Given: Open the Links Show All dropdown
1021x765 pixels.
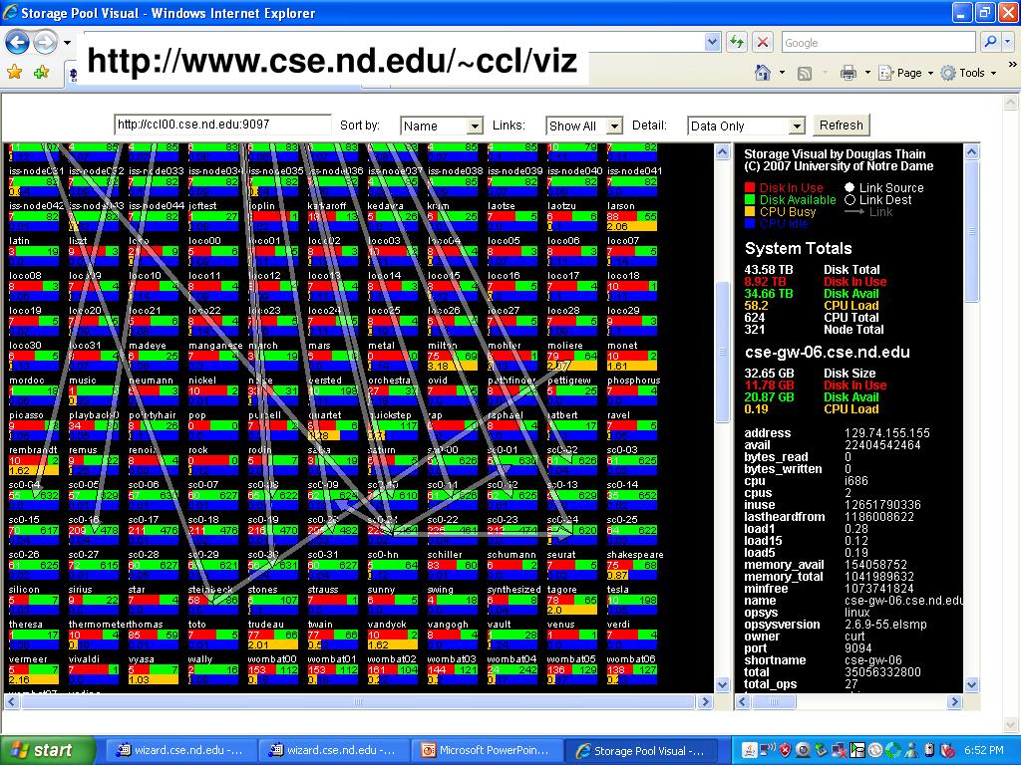Looking at the screenshot, I should [584, 126].
